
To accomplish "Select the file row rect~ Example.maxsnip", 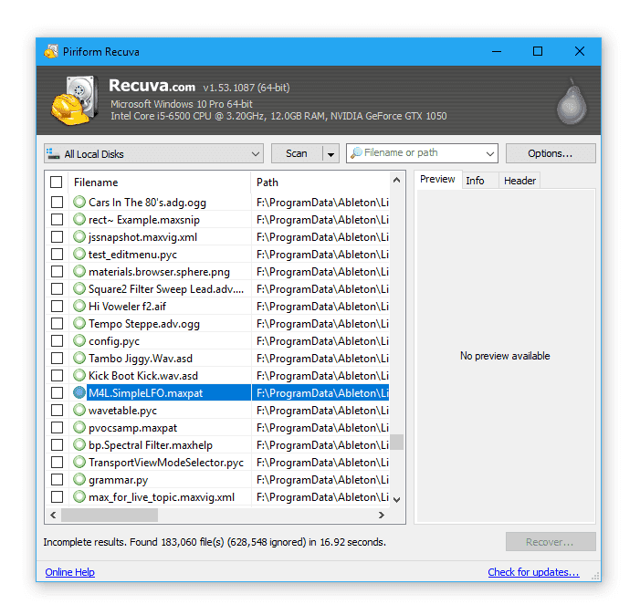I will pos(217,219).
